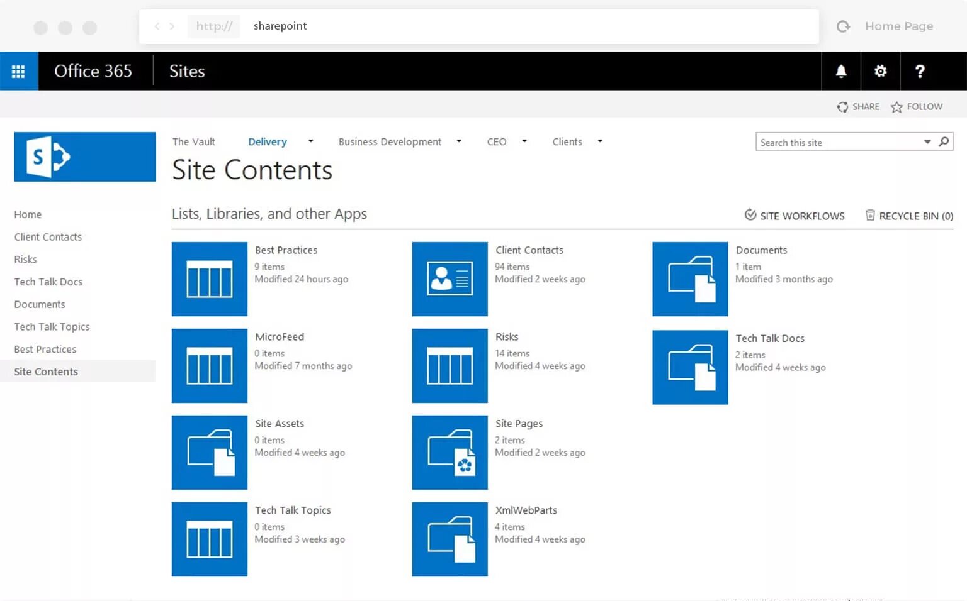Open the Site Pages library tile icon
The image size is (967, 601).
[x=450, y=452]
